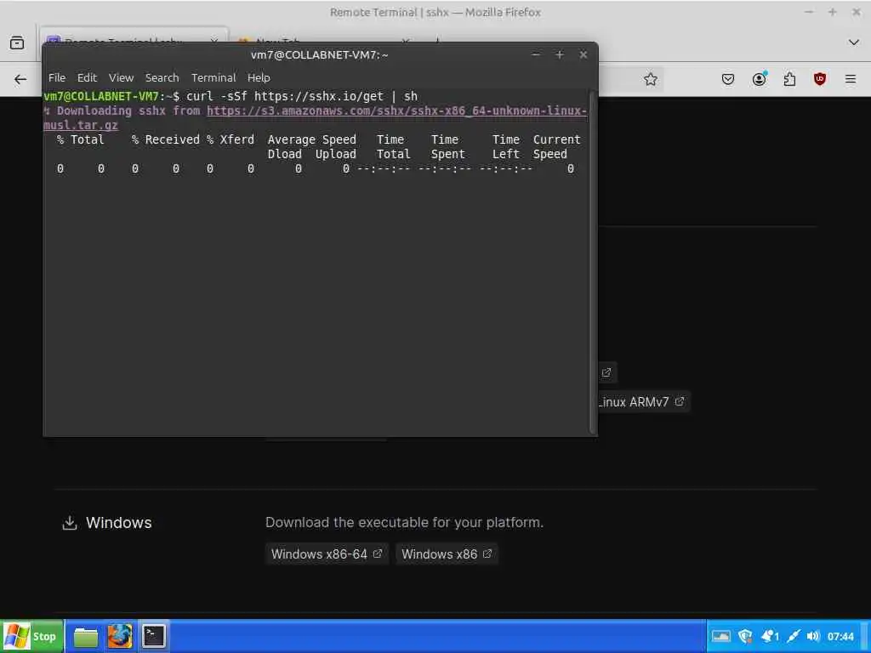Click the curl -sSf https://sshx.io/get command text
Image resolution: width=871 pixels, height=653 pixels.
(x=285, y=96)
